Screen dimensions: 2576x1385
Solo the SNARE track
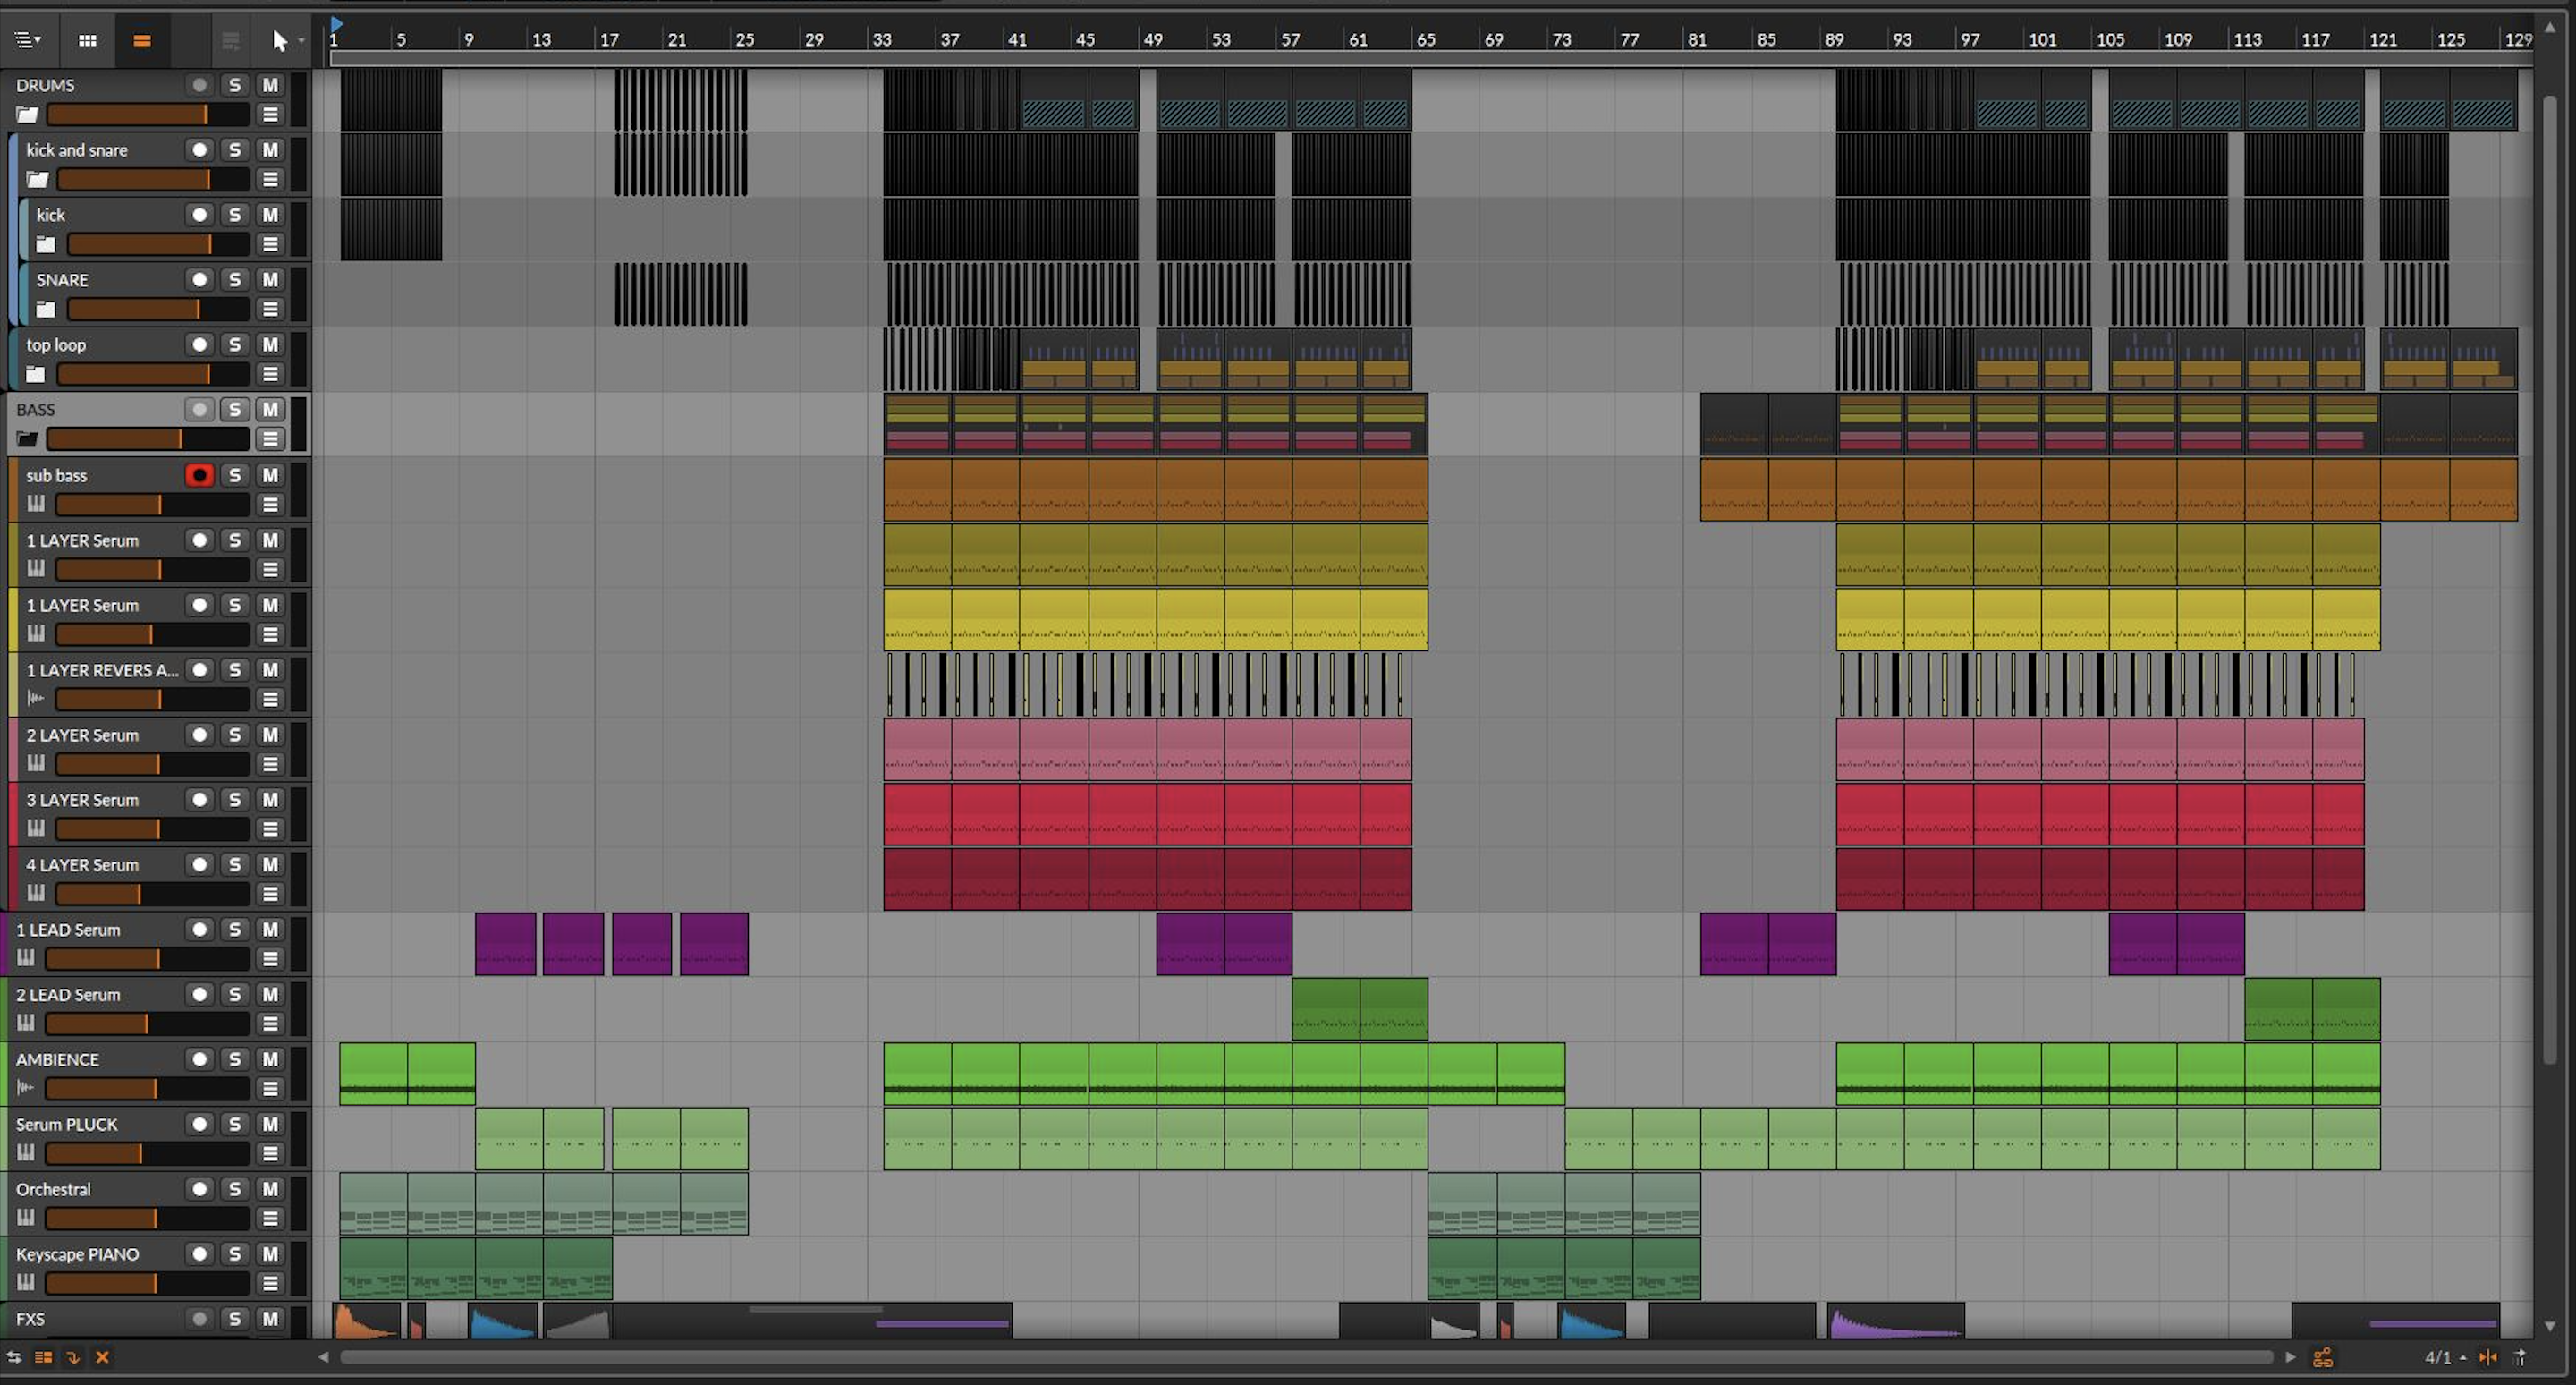click(235, 280)
